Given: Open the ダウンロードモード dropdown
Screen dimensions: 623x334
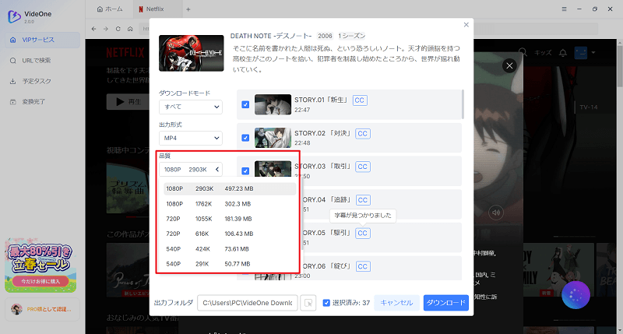Looking at the screenshot, I should click(191, 107).
